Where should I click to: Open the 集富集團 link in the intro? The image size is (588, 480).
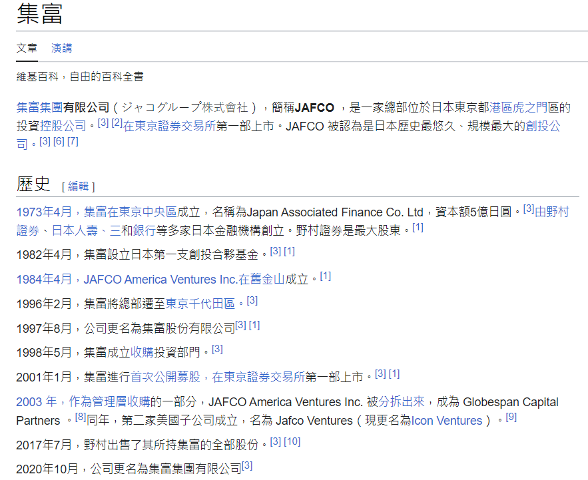(39, 108)
